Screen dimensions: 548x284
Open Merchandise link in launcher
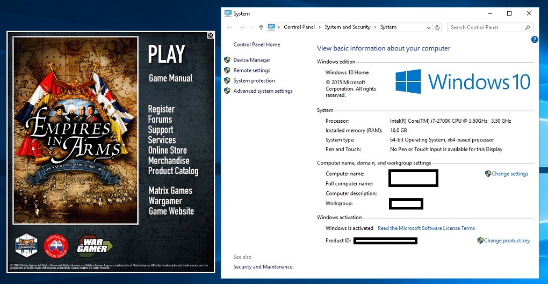pos(169,160)
